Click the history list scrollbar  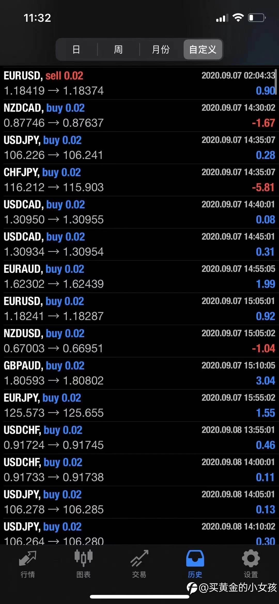[x=276, y=82]
